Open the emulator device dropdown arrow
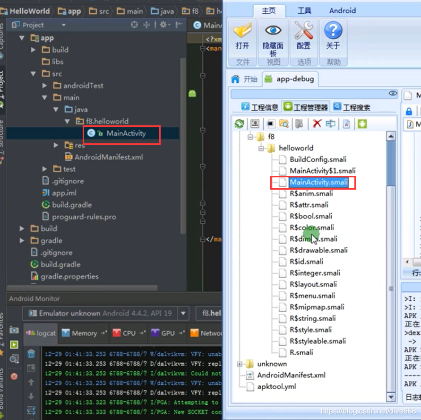This screenshot has height=420, width=421. [183, 313]
